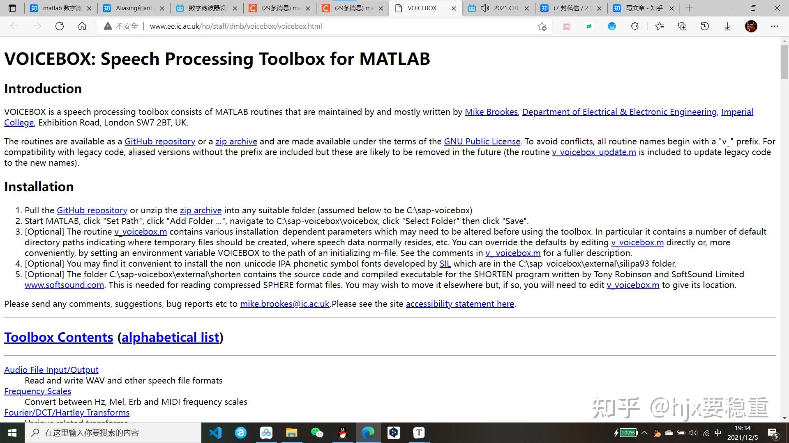The image size is (789, 443).
Task: Open the GitHub repository link
Action: coord(160,141)
